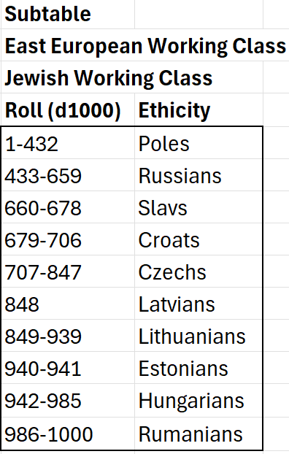Select the Subtable header cell
The width and height of the screenshot is (289, 454).
(68, 14)
